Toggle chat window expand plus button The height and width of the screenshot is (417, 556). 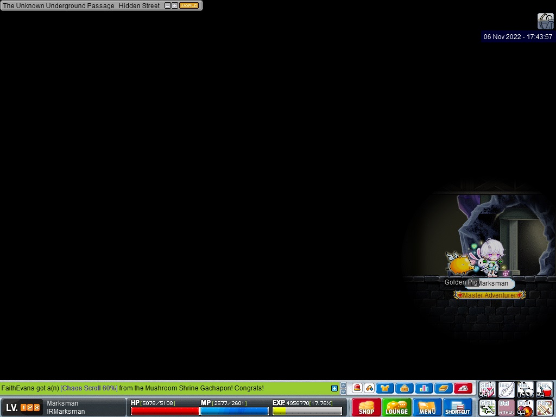(334, 388)
